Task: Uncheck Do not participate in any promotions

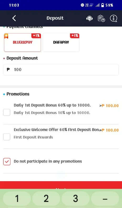Action: [x=7, y=161]
